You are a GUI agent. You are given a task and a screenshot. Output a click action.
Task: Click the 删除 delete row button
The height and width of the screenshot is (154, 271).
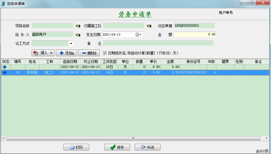click(x=89, y=53)
